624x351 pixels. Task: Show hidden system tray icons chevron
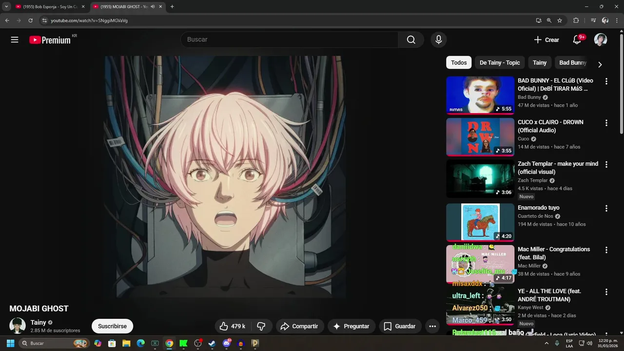point(546,343)
